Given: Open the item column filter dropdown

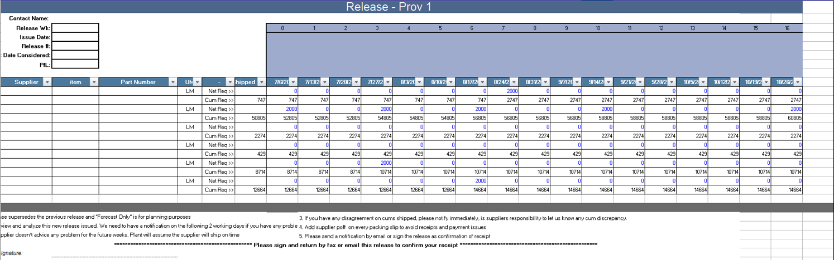Looking at the screenshot, I should point(94,82).
